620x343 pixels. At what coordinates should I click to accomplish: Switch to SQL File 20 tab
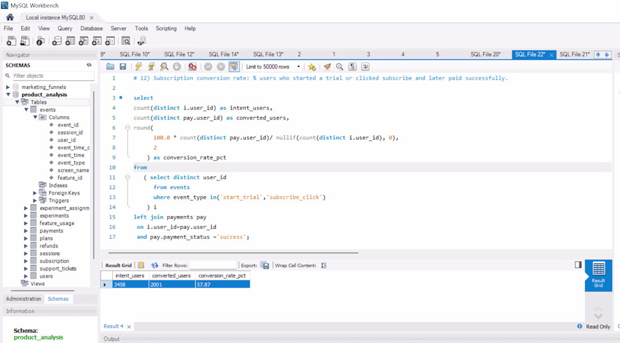pos(485,55)
